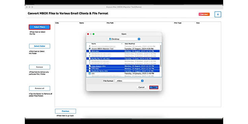The height and width of the screenshot is (124, 248).
Task: Open the File Format .mbox dropdown
Action: 129,81
